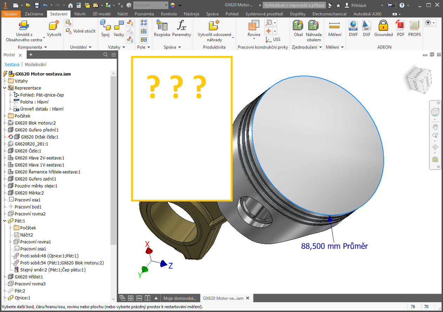Screen dimensions: 443x312
Task: Open the Parametry fx dialog
Action: pos(182,29)
